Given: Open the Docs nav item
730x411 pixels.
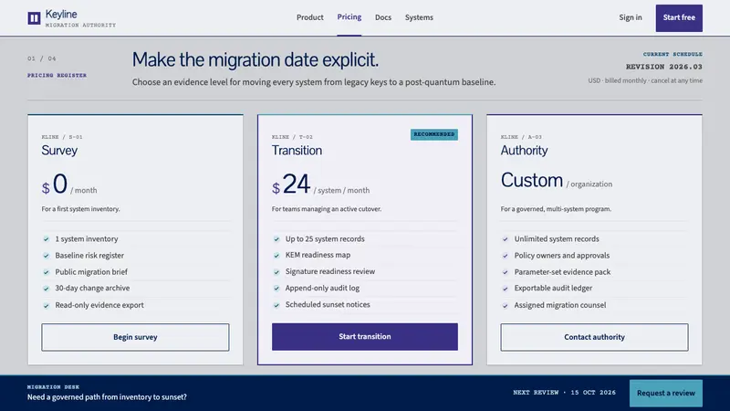Looking at the screenshot, I should point(383,17).
